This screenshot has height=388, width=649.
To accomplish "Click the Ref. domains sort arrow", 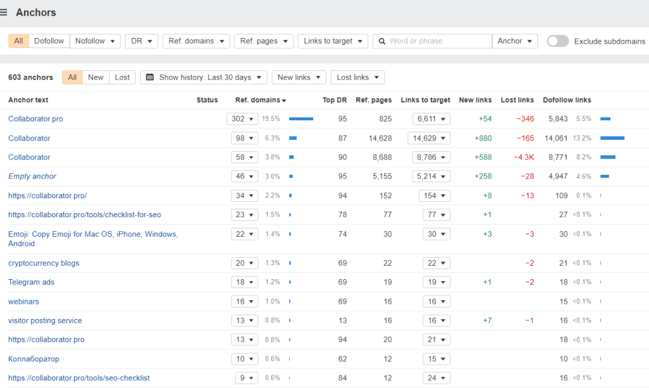I will pyautogui.click(x=285, y=101).
